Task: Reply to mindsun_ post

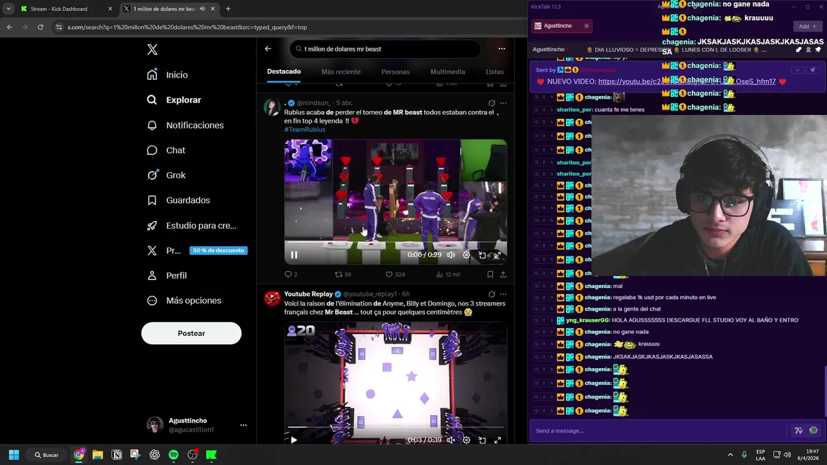Action: pyautogui.click(x=291, y=274)
